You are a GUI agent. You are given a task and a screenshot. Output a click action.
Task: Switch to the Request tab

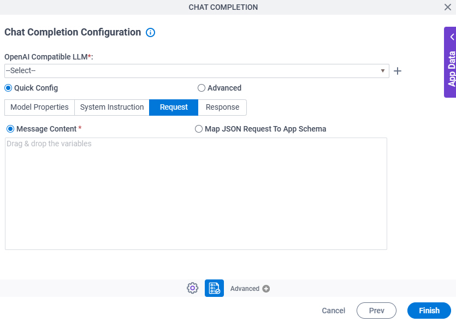[x=174, y=107]
